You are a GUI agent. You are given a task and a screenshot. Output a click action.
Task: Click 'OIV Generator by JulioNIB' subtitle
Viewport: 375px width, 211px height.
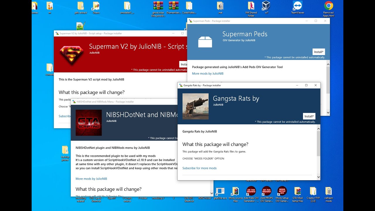239,40
